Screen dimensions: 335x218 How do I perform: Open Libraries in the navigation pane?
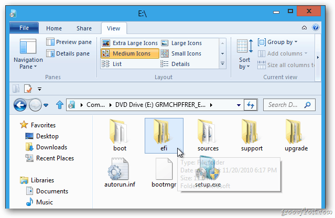[37, 180]
